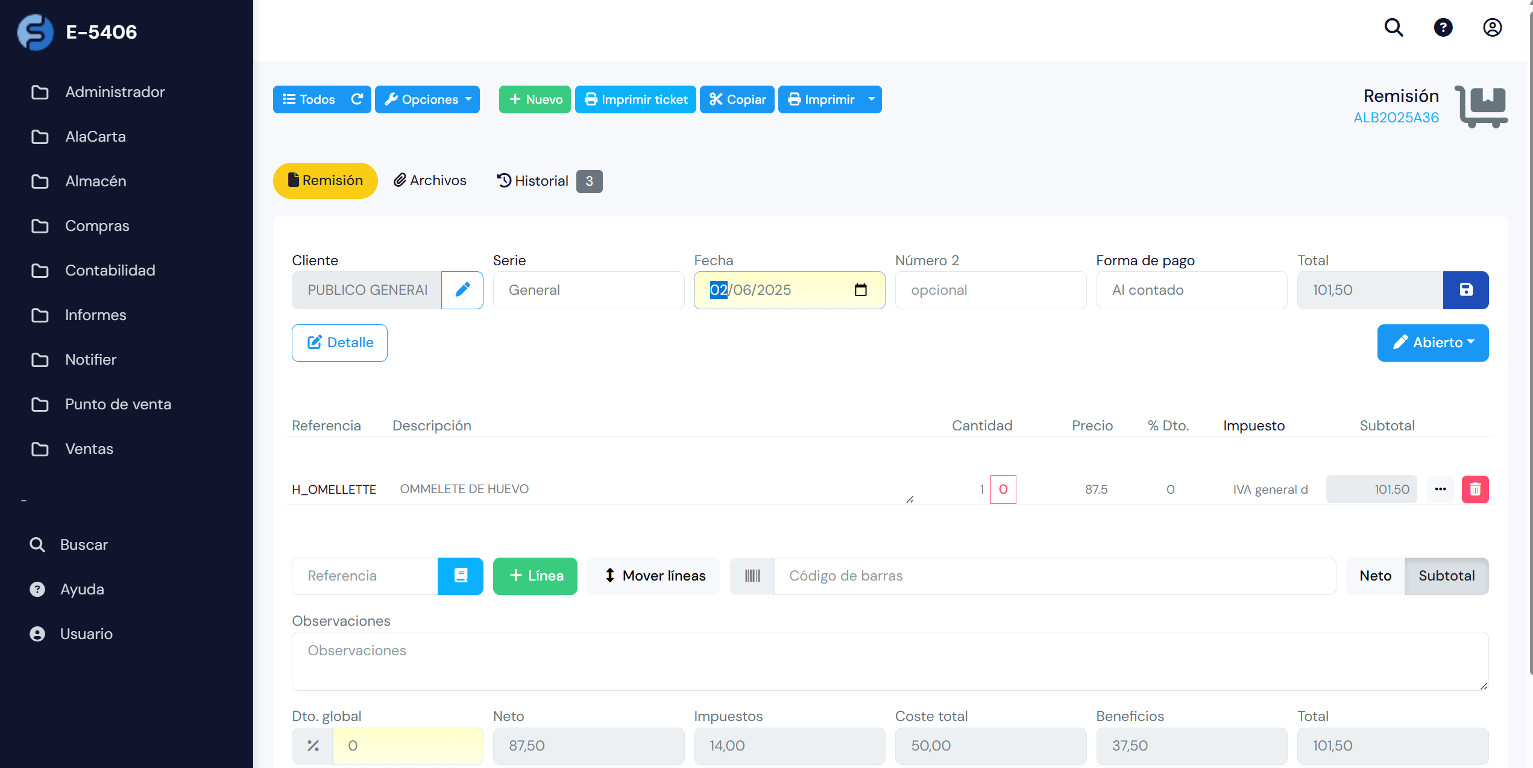Open the ALB2025A36 remisión link
The height and width of the screenshot is (768, 1533).
pyautogui.click(x=1396, y=118)
